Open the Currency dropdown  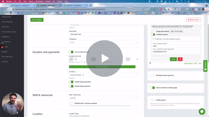pos(104,75)
